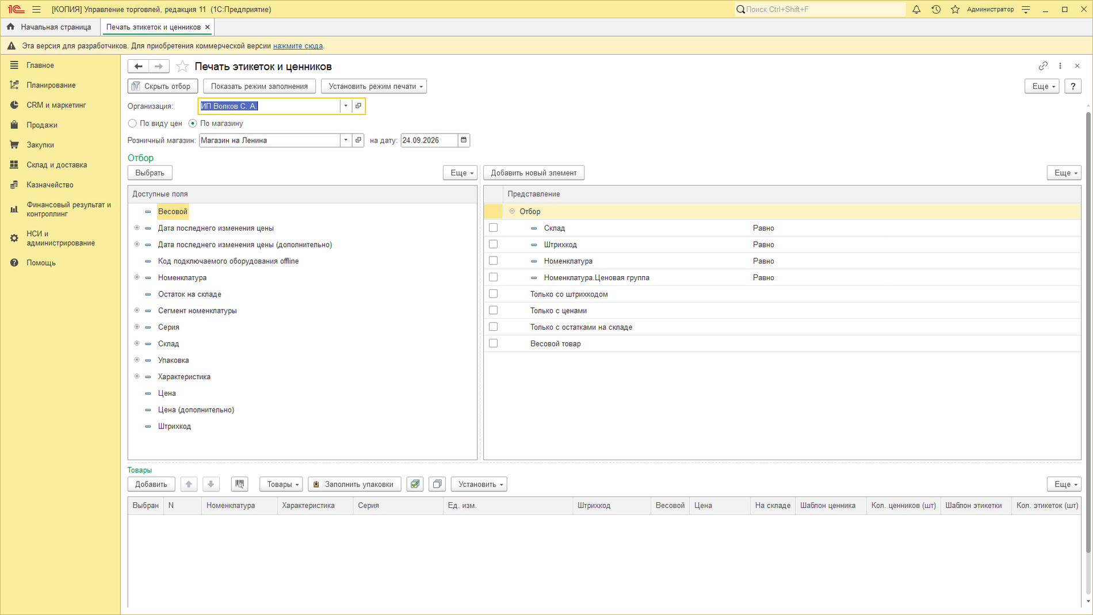Tick the Только с ценами checkbox
Viewport: 1093px width, 615px height.
coord(494,311)
